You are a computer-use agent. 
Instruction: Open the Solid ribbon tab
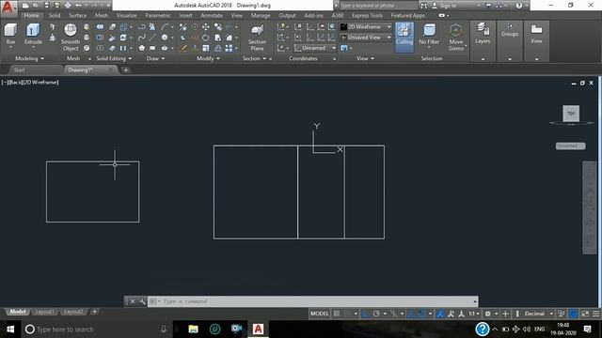pos(55,15)
